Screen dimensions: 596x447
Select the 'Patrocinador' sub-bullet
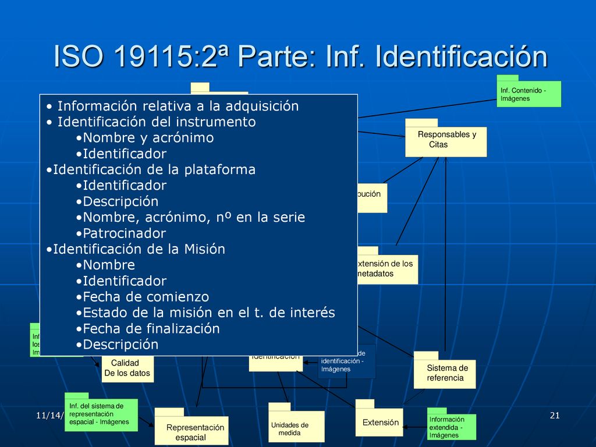click(x=125, y=233)
